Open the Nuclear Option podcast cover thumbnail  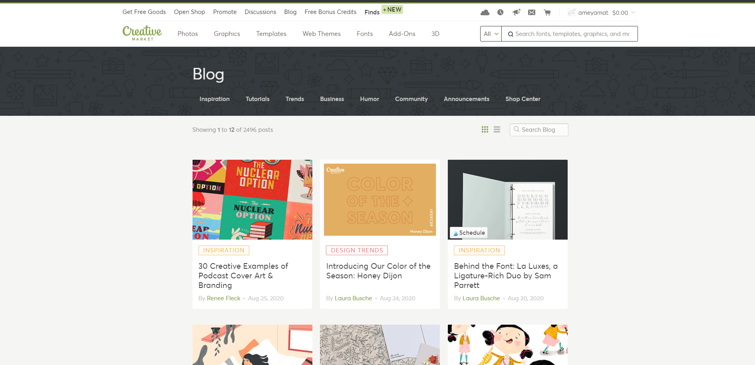pyautogui.click(x=252, y=200)
